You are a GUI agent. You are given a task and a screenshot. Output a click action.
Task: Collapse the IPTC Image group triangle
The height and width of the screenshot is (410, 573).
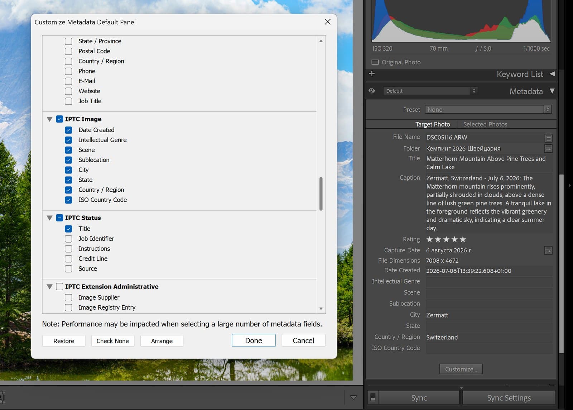50,119
